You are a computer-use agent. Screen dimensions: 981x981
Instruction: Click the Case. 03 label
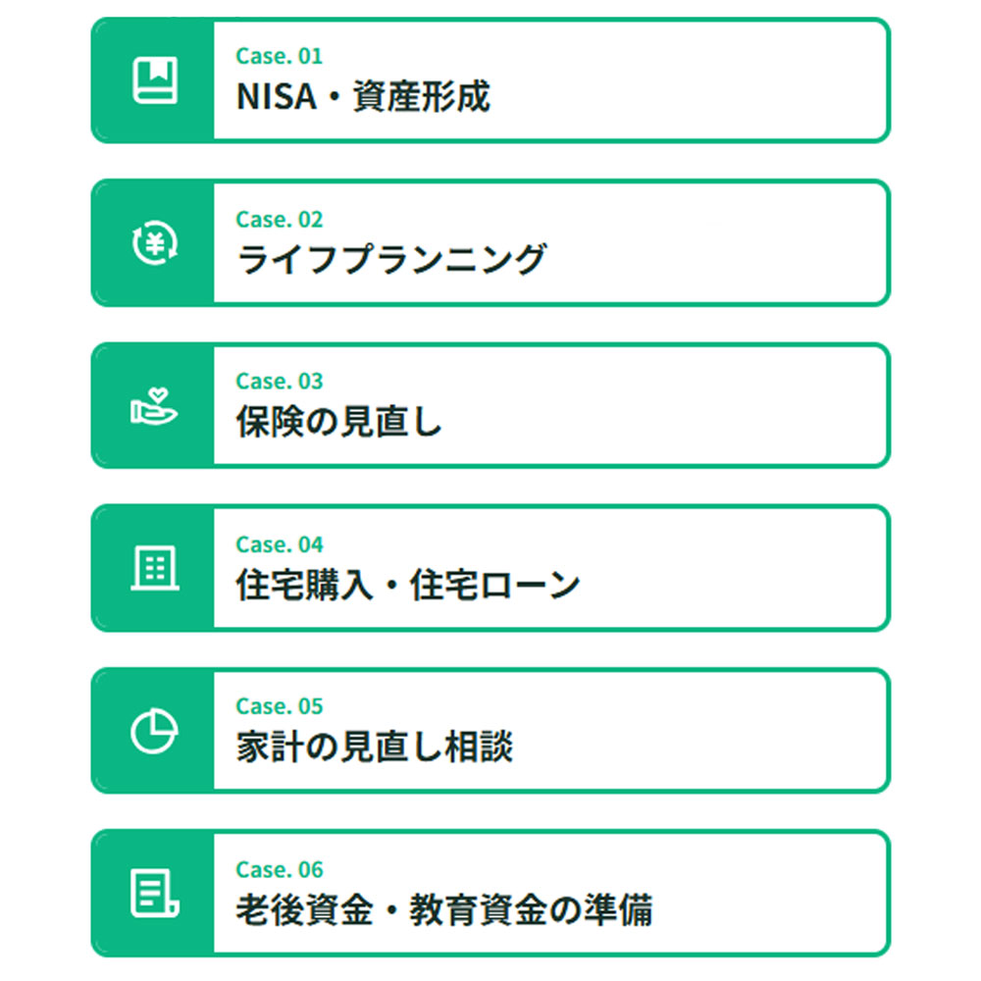pyautogui.click(x=279, y=381)
